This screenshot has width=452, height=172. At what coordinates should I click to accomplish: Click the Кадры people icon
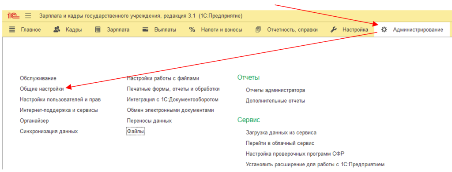click(x=57, y=29)
